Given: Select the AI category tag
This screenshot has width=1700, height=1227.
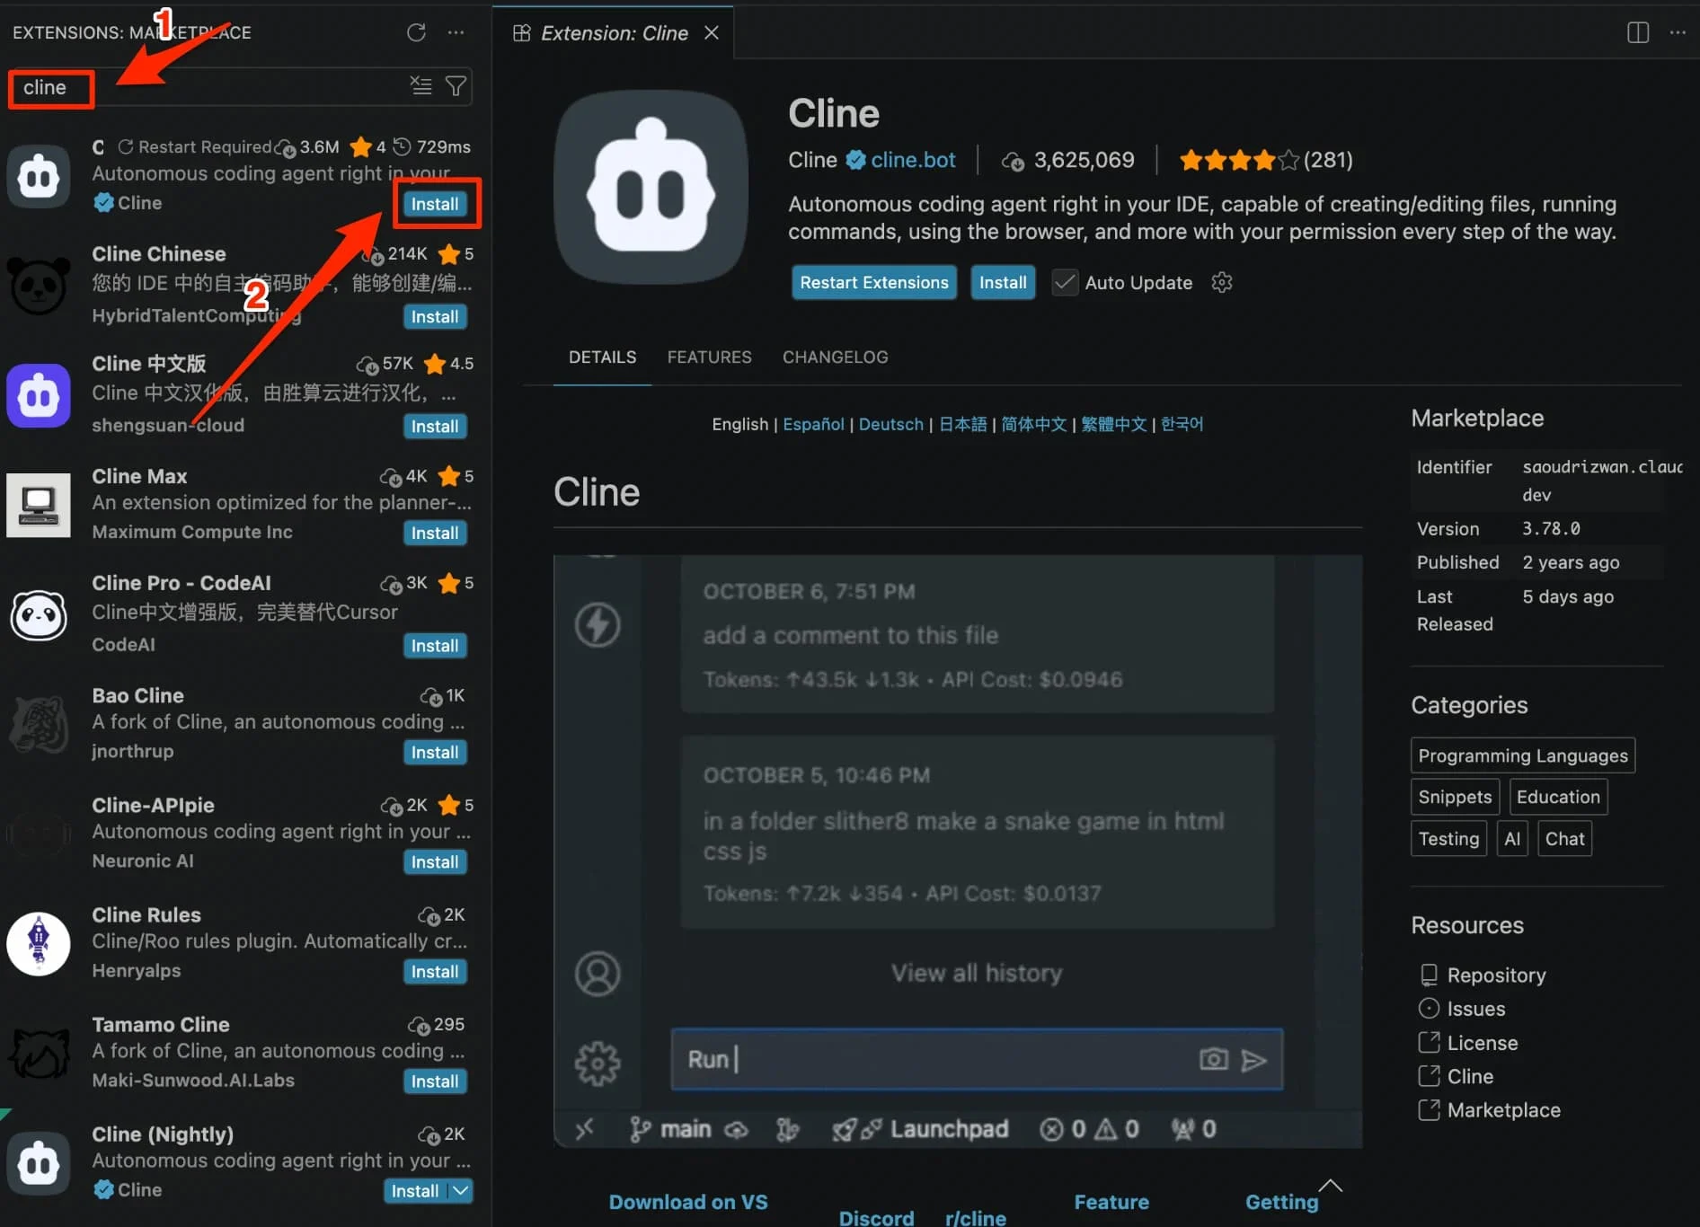Looking at the screenshot, I should point(1512,838).
